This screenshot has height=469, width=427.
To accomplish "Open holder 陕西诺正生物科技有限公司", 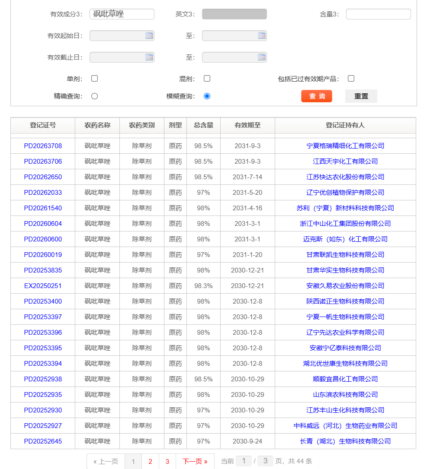I will click(345, 301).
